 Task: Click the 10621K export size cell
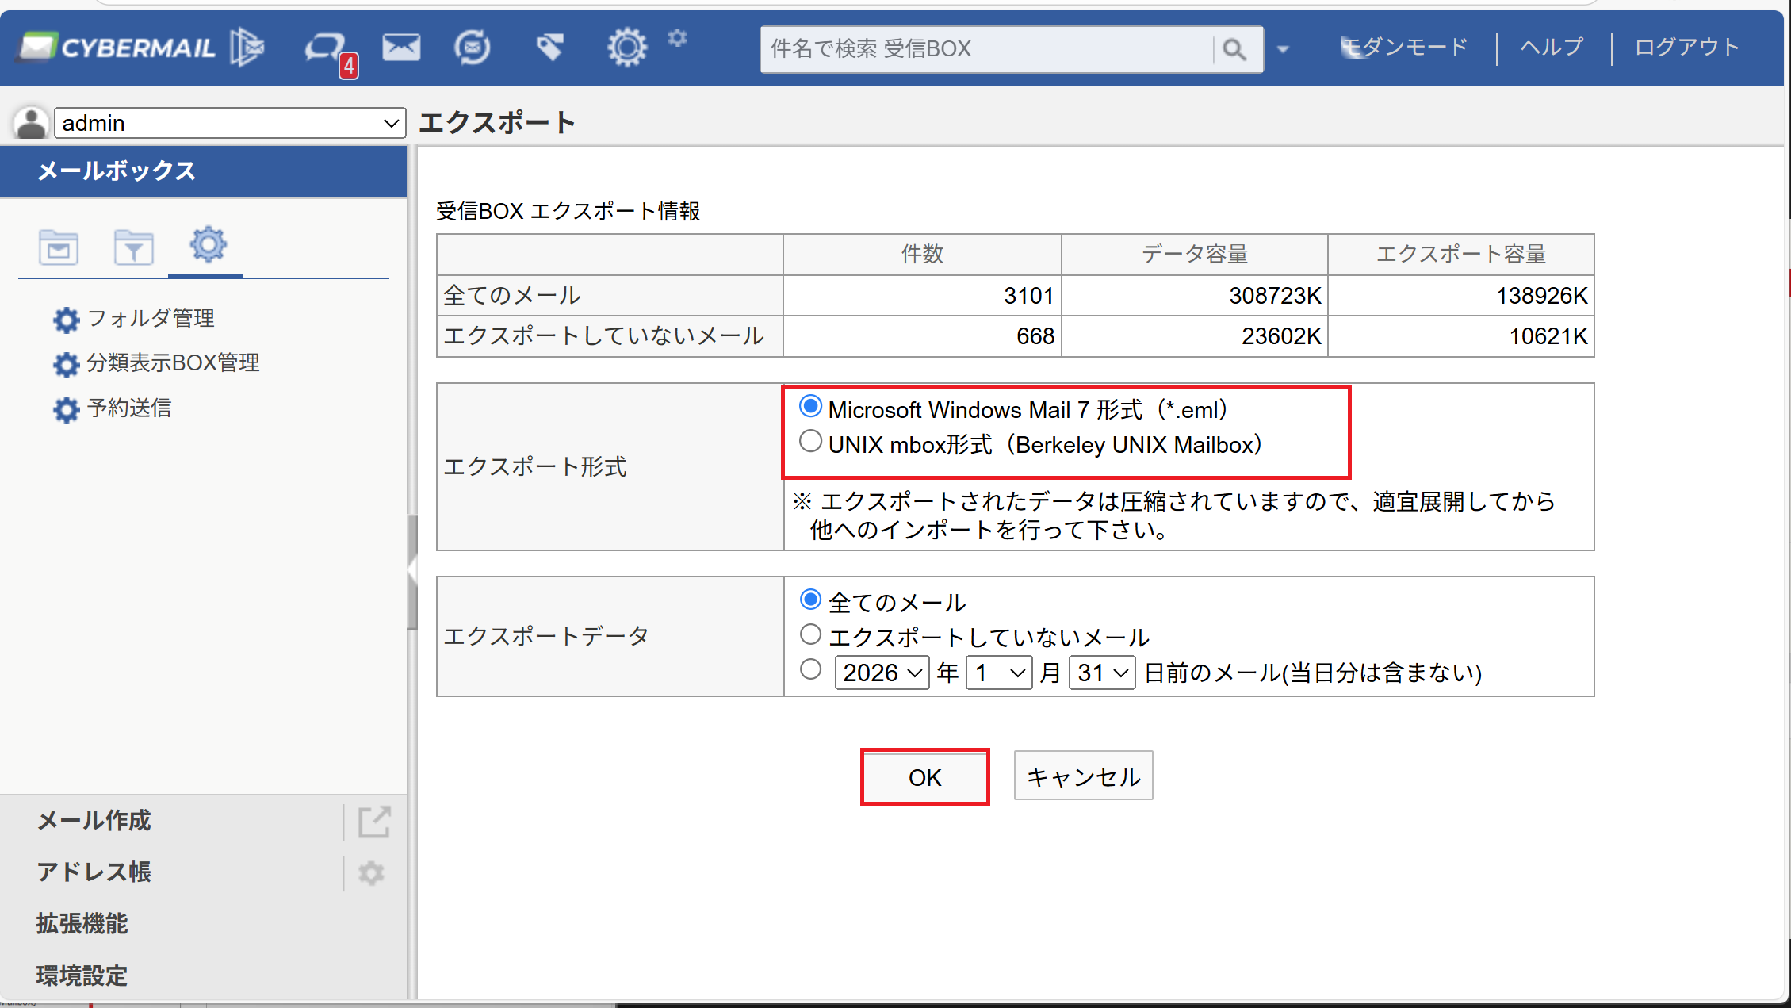click(x=1461, y=336)
